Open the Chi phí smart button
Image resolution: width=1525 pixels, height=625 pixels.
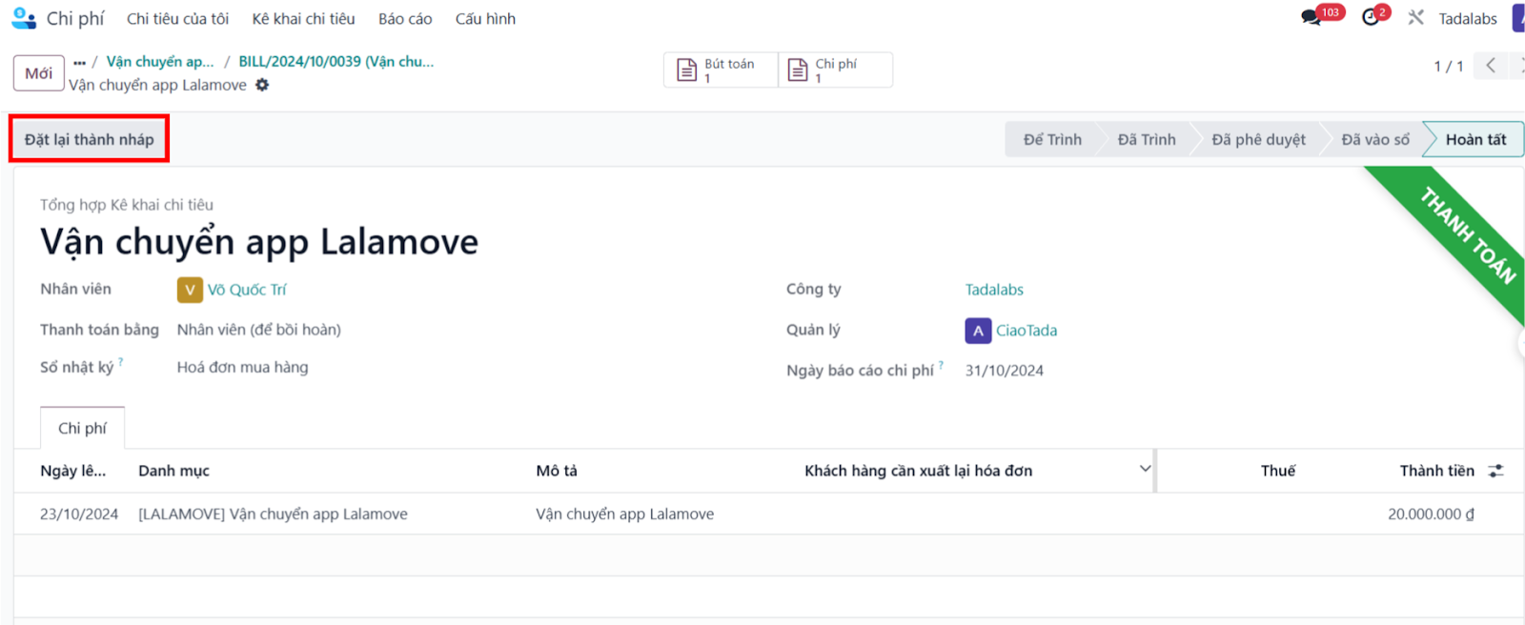[836, 70]
